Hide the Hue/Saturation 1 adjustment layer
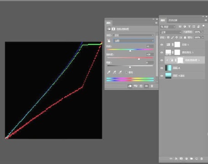This screenshot has width=208, height=164. (x=162, y=60)
